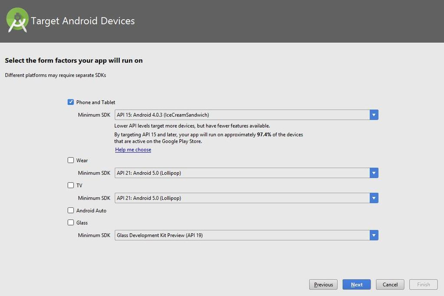Click 'Different platforms may require separate SDKs' text
This screenshot has width=444, height=296.
(x=56, y=75)
